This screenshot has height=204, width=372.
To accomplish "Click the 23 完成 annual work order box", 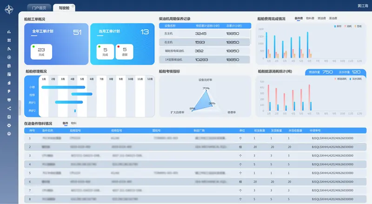I will (41, 51).
